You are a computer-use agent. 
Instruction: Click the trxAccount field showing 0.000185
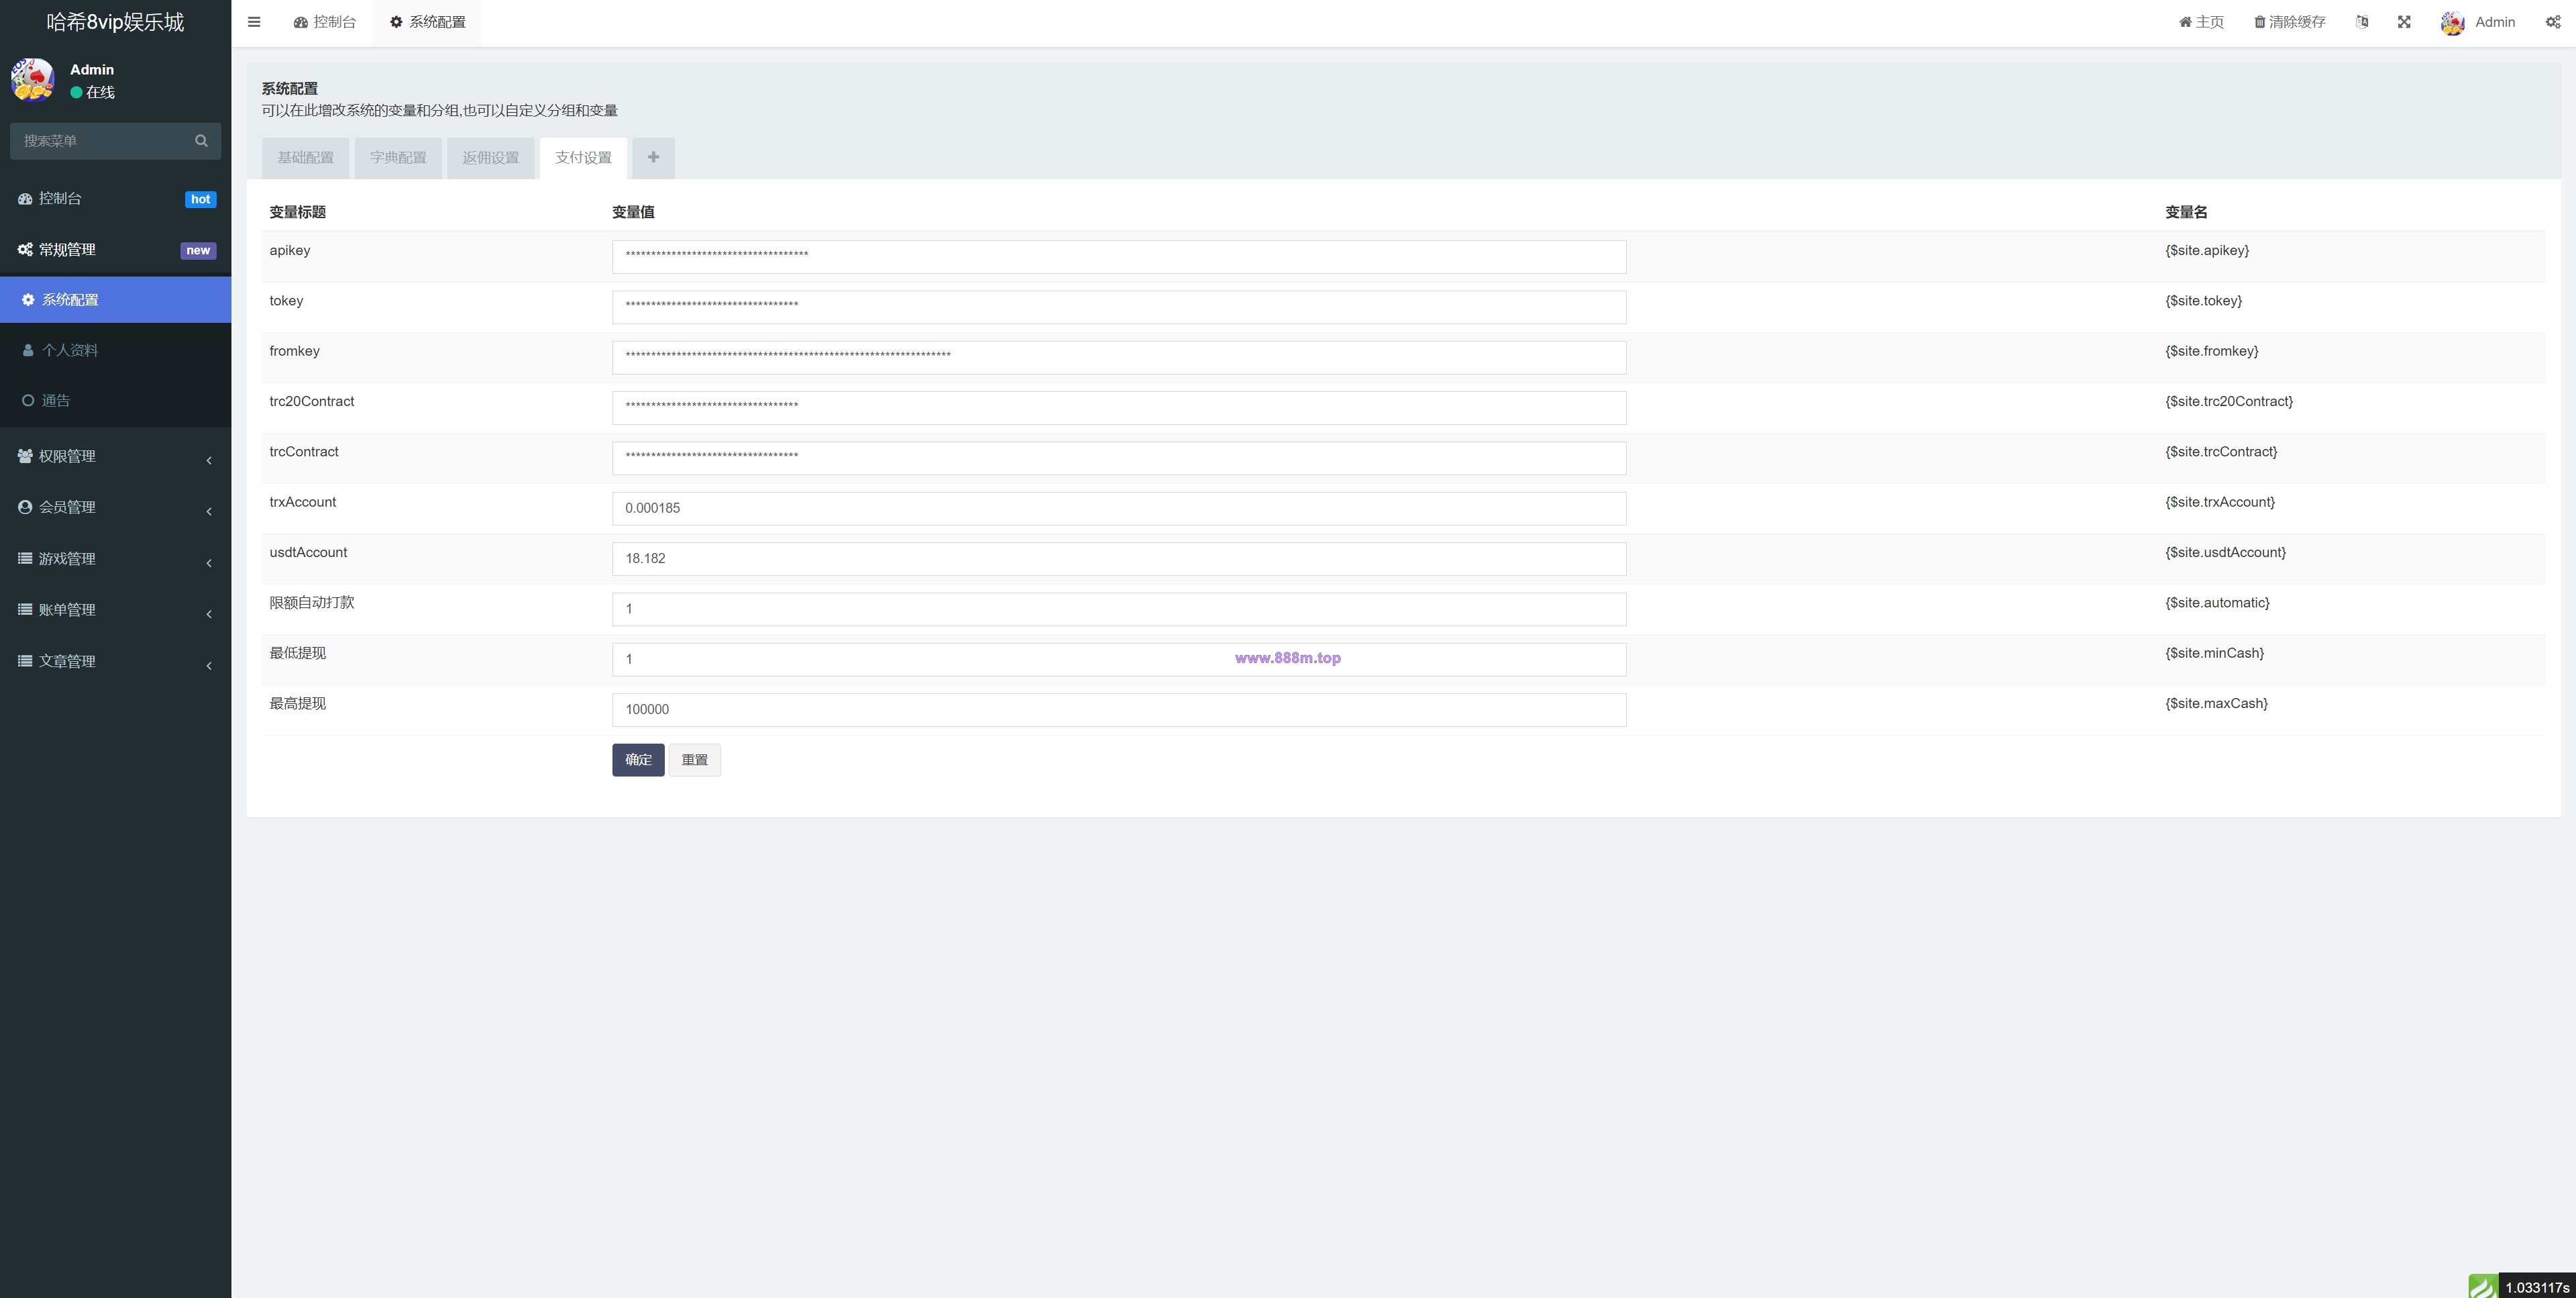(x=1119, y=508)
